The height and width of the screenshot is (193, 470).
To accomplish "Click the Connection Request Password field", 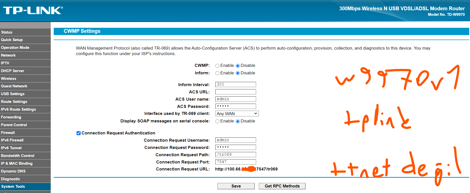I will click(236, 147).
